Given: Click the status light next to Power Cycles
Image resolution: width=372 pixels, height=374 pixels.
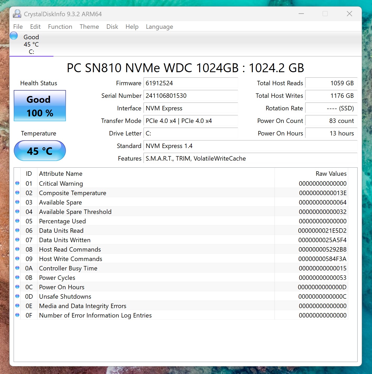Looking at the screenshot, I should pyautogui.click(x=17, y=277).
